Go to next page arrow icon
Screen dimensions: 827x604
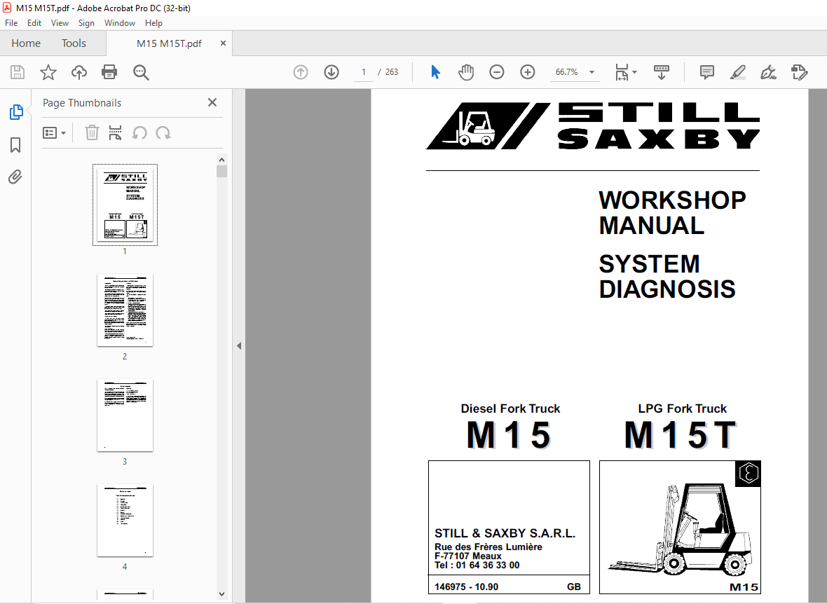(332, 72)
